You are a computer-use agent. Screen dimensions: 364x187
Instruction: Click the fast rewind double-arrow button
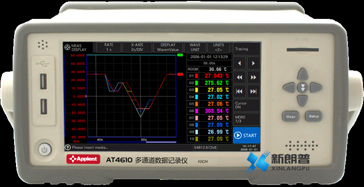[239, 78]
